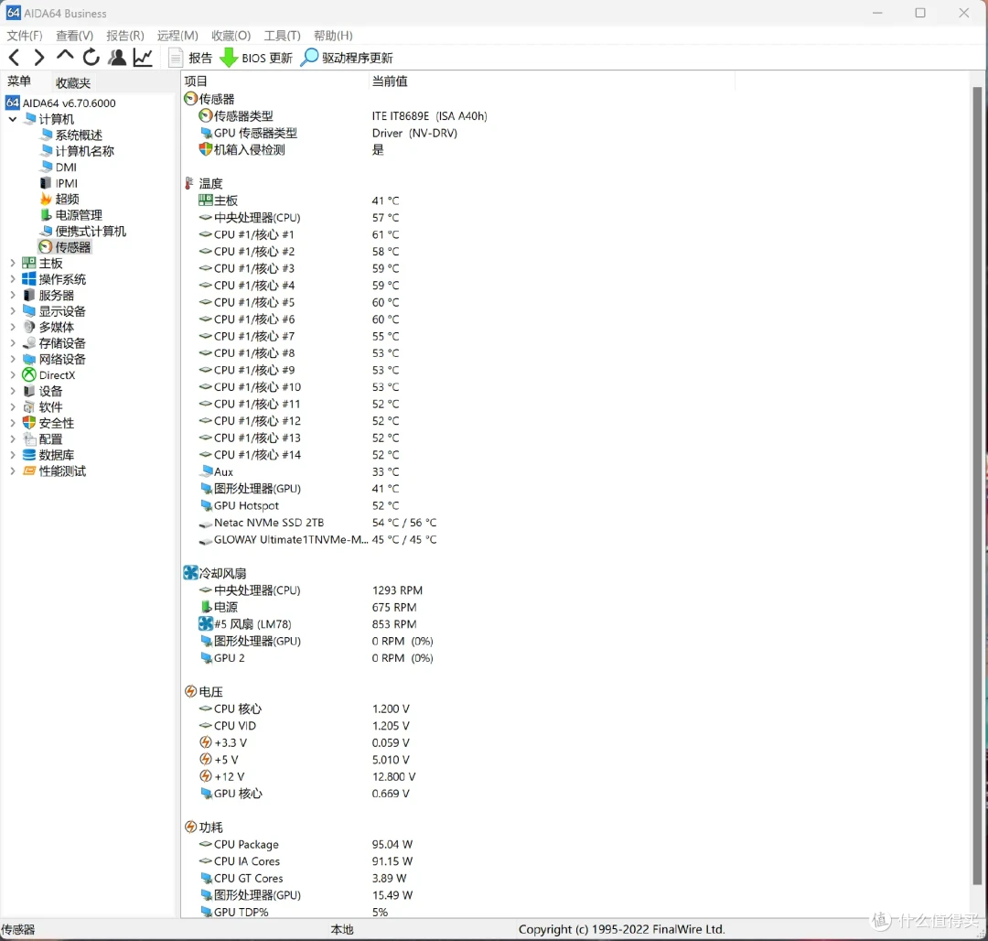The width and height of the screenshot is (988, 941).
Task: Refresh the sensor readings
Action: pyautogui.click(x=91, y=58)
